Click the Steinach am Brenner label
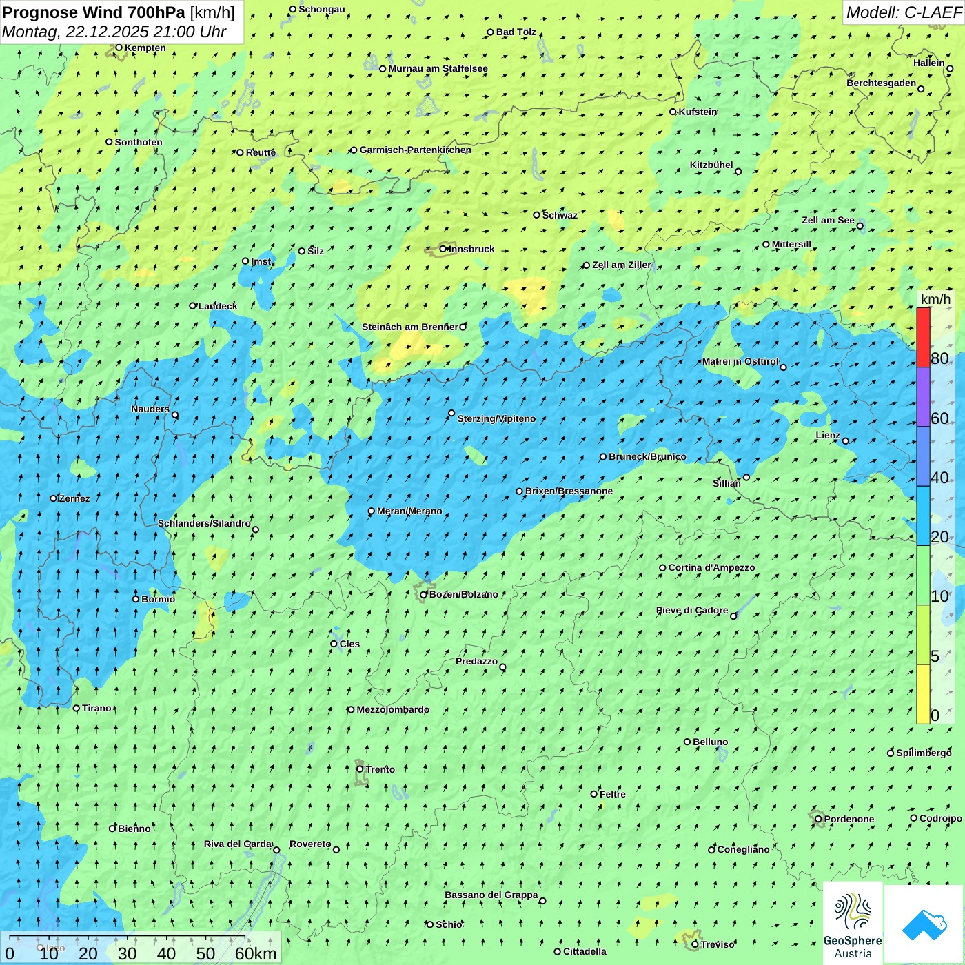The width and height of the screenshot is (965, 965). (409, 327)
